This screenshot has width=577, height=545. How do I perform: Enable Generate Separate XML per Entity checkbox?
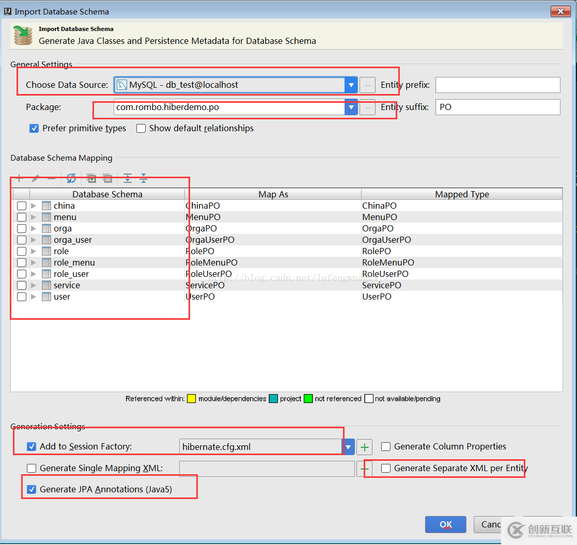(x=386, y=468)
